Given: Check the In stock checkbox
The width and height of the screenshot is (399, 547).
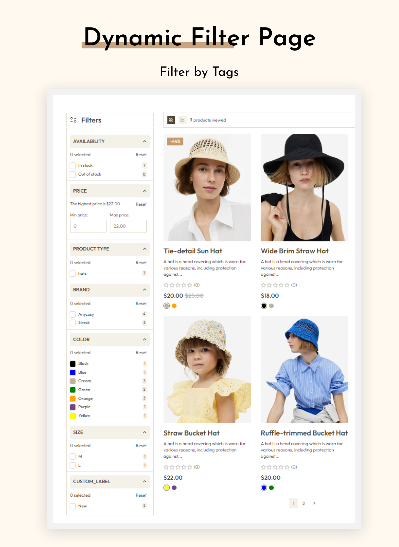Looking at the screenshot, I should coord(73,166).
